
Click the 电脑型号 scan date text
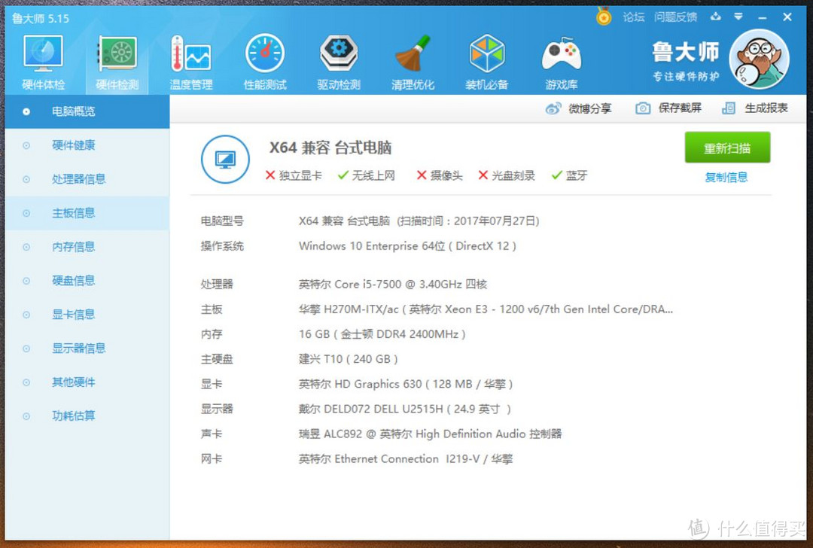419,221
